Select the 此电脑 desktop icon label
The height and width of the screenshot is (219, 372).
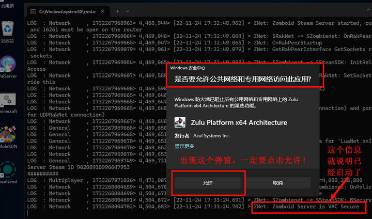click(x=7, y=6)
